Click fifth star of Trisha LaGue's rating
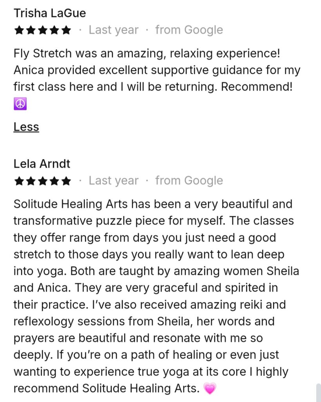The height and width of the screenshot is (402, 321). [66, 30]
